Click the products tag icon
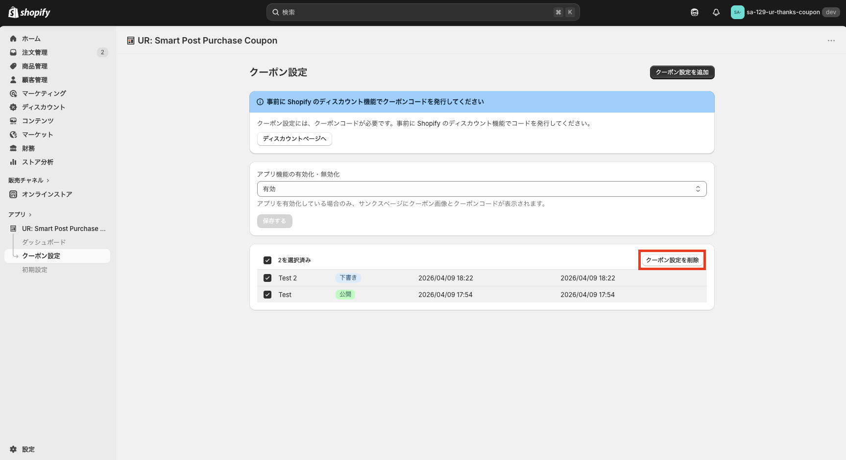 13,66
